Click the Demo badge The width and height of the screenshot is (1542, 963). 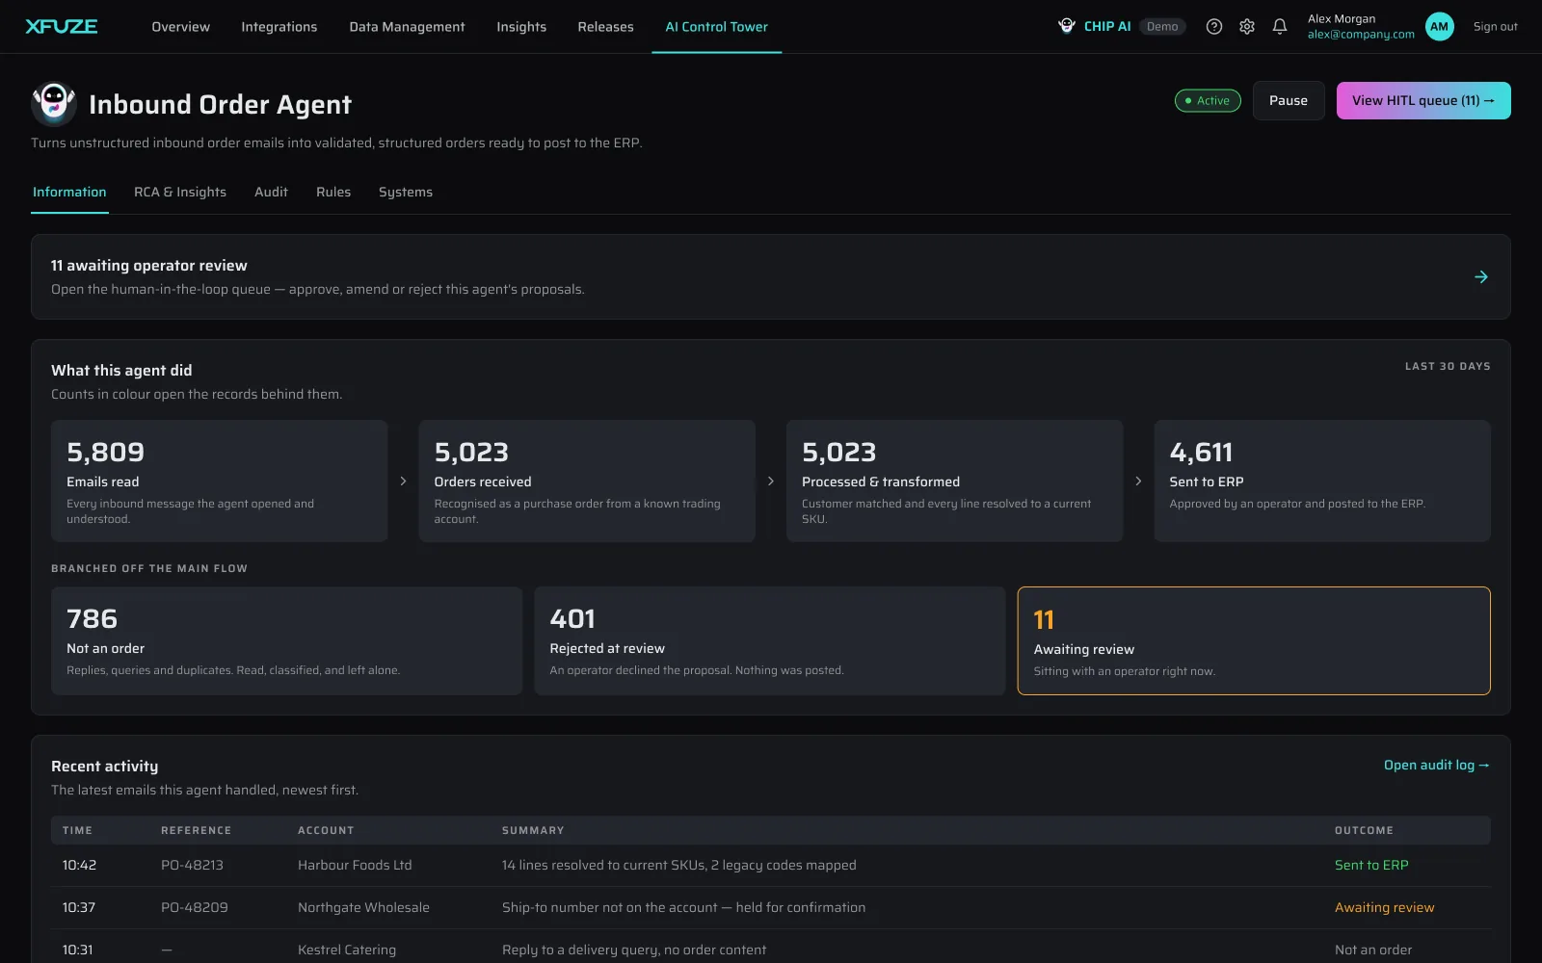click(x=1162, y=26)
